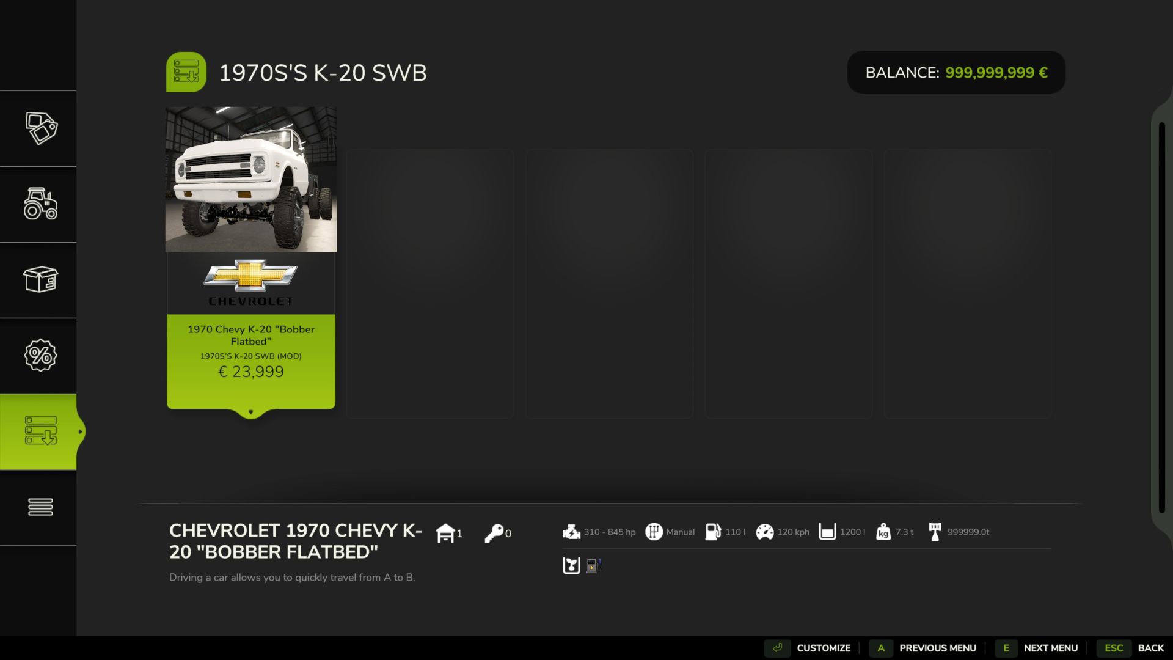Screen dimensions: 1173x660
Task: Click the 120 kph max speed icon
Action: (x=764, y=532)
